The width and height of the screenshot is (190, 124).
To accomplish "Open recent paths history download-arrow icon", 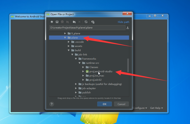I will (x=128, y=28).
